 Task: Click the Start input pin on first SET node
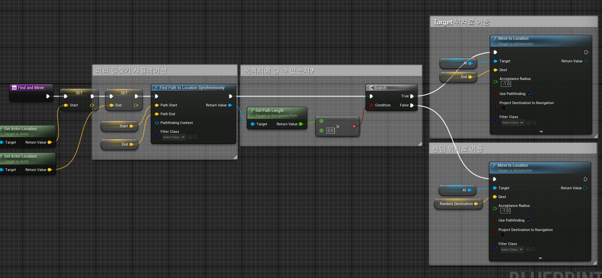(x=66, y=105)
